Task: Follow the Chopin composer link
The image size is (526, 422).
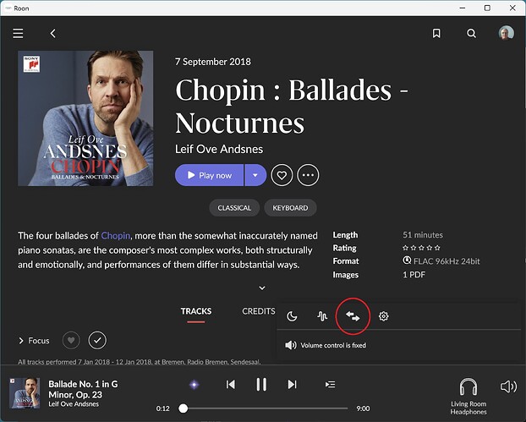Action: tap(116, 236)
